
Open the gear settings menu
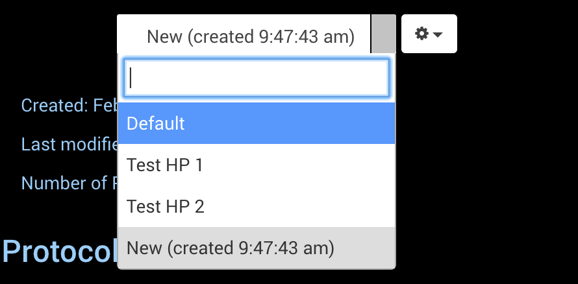coord(429,34)
